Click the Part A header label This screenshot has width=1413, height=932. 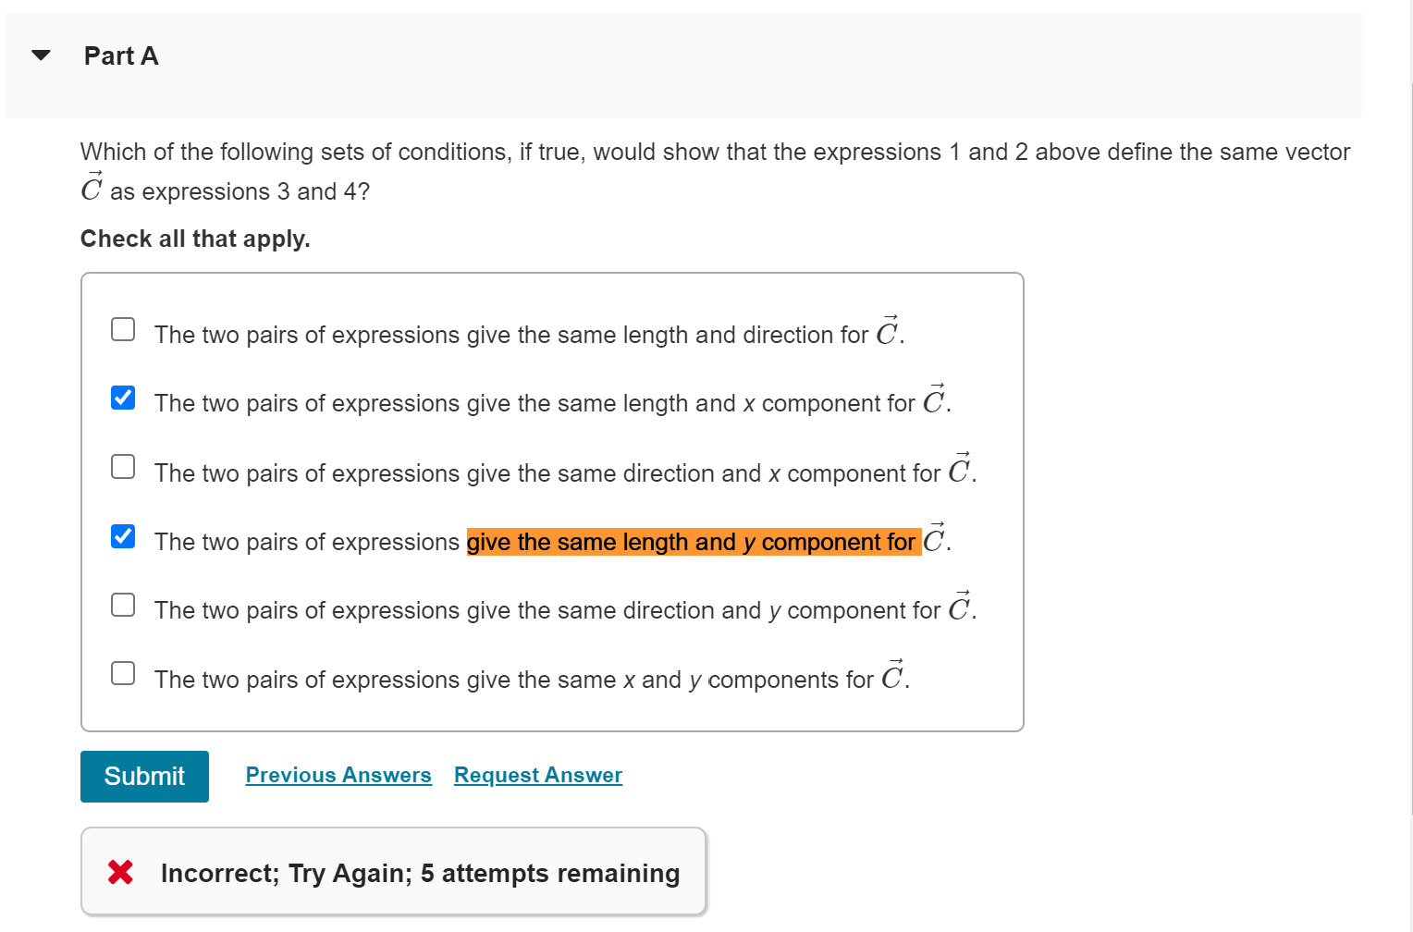[120, 55]
